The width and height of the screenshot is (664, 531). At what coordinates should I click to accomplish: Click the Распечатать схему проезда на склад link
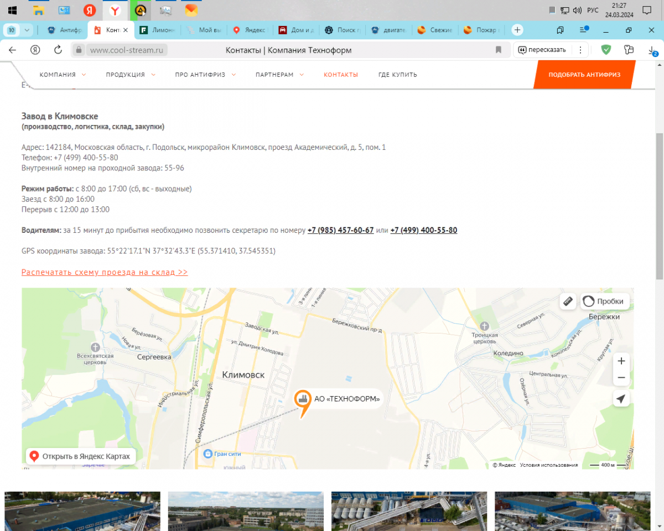(x=105, y=272)
